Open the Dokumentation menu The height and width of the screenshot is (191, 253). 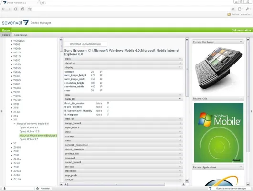point(241,30)
